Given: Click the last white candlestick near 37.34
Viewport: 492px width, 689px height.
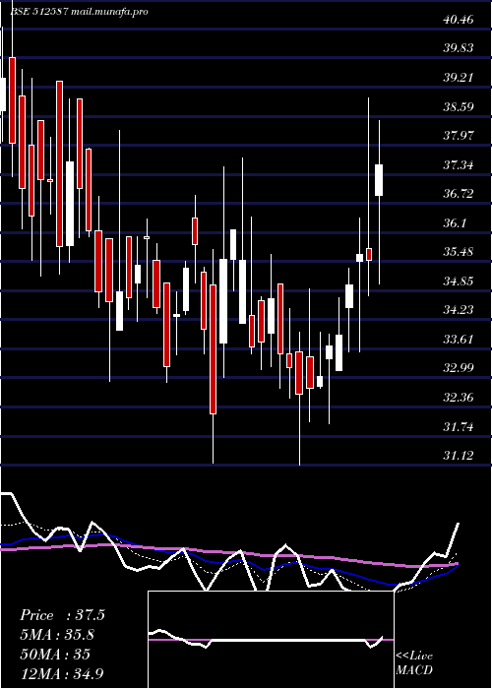Looking at the screenshot, I should click(x=379, y=180).
